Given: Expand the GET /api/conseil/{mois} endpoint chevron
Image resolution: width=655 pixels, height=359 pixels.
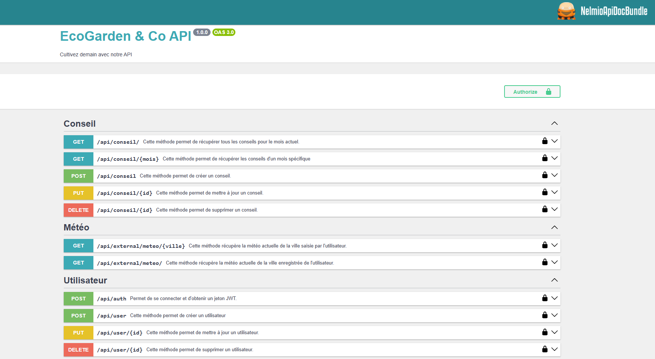Looking at the screenshot, I should click(554, 158).
